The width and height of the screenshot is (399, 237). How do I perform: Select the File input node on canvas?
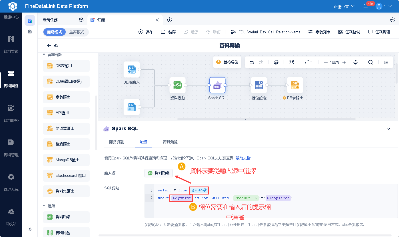point(132,107)
